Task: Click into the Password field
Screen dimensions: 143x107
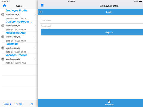Action: [x=91, y=26]
